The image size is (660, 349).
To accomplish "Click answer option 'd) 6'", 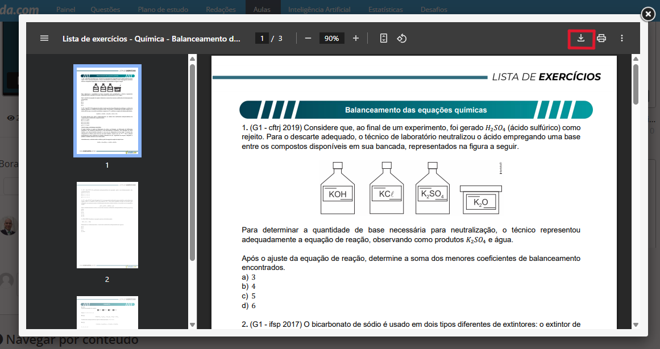I will point(248,306).
